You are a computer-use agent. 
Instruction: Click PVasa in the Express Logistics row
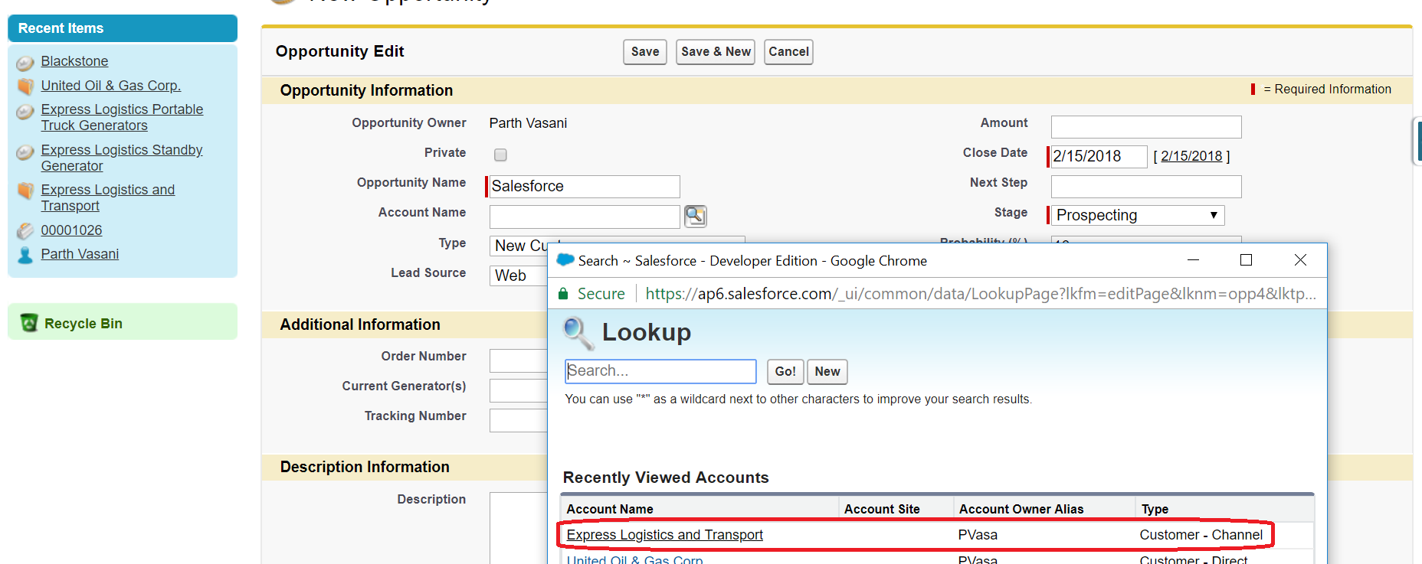(978, 535)
